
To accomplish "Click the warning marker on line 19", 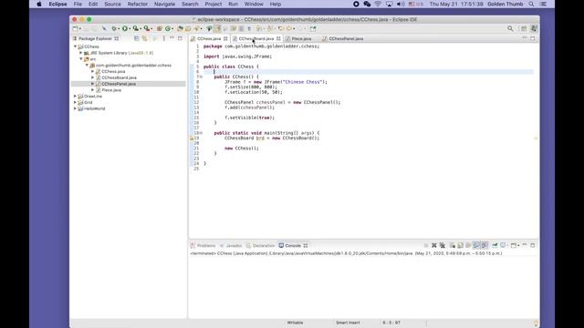I will [192, 138].
